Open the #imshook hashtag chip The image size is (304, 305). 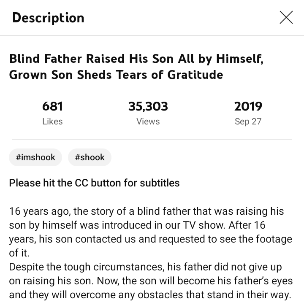click(35, 157)
